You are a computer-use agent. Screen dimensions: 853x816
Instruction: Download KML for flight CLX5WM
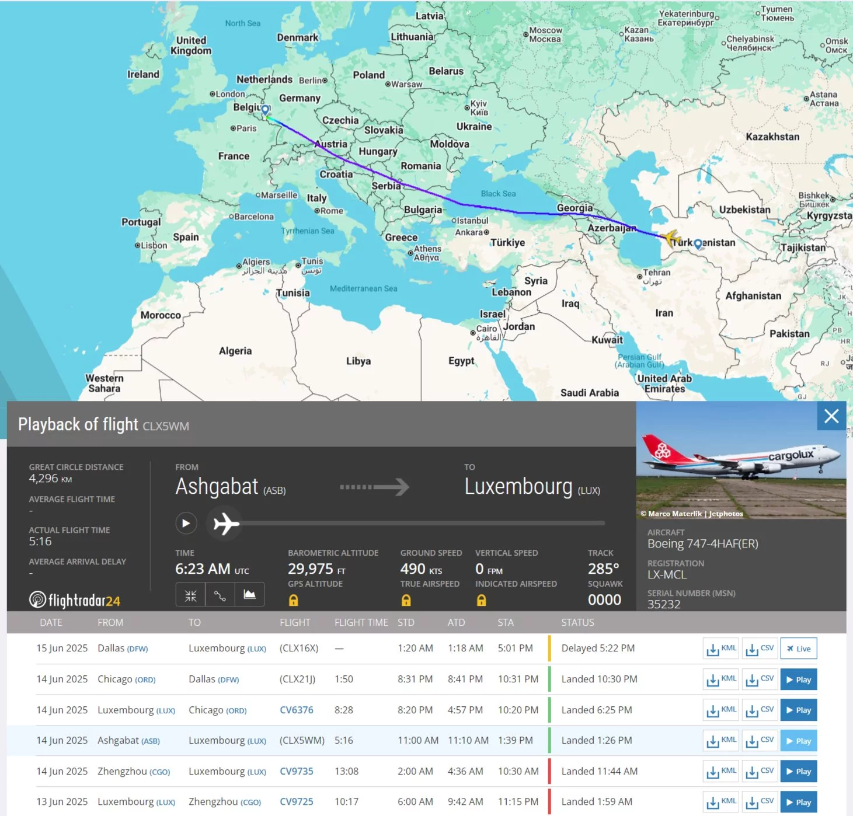[721, 741]
